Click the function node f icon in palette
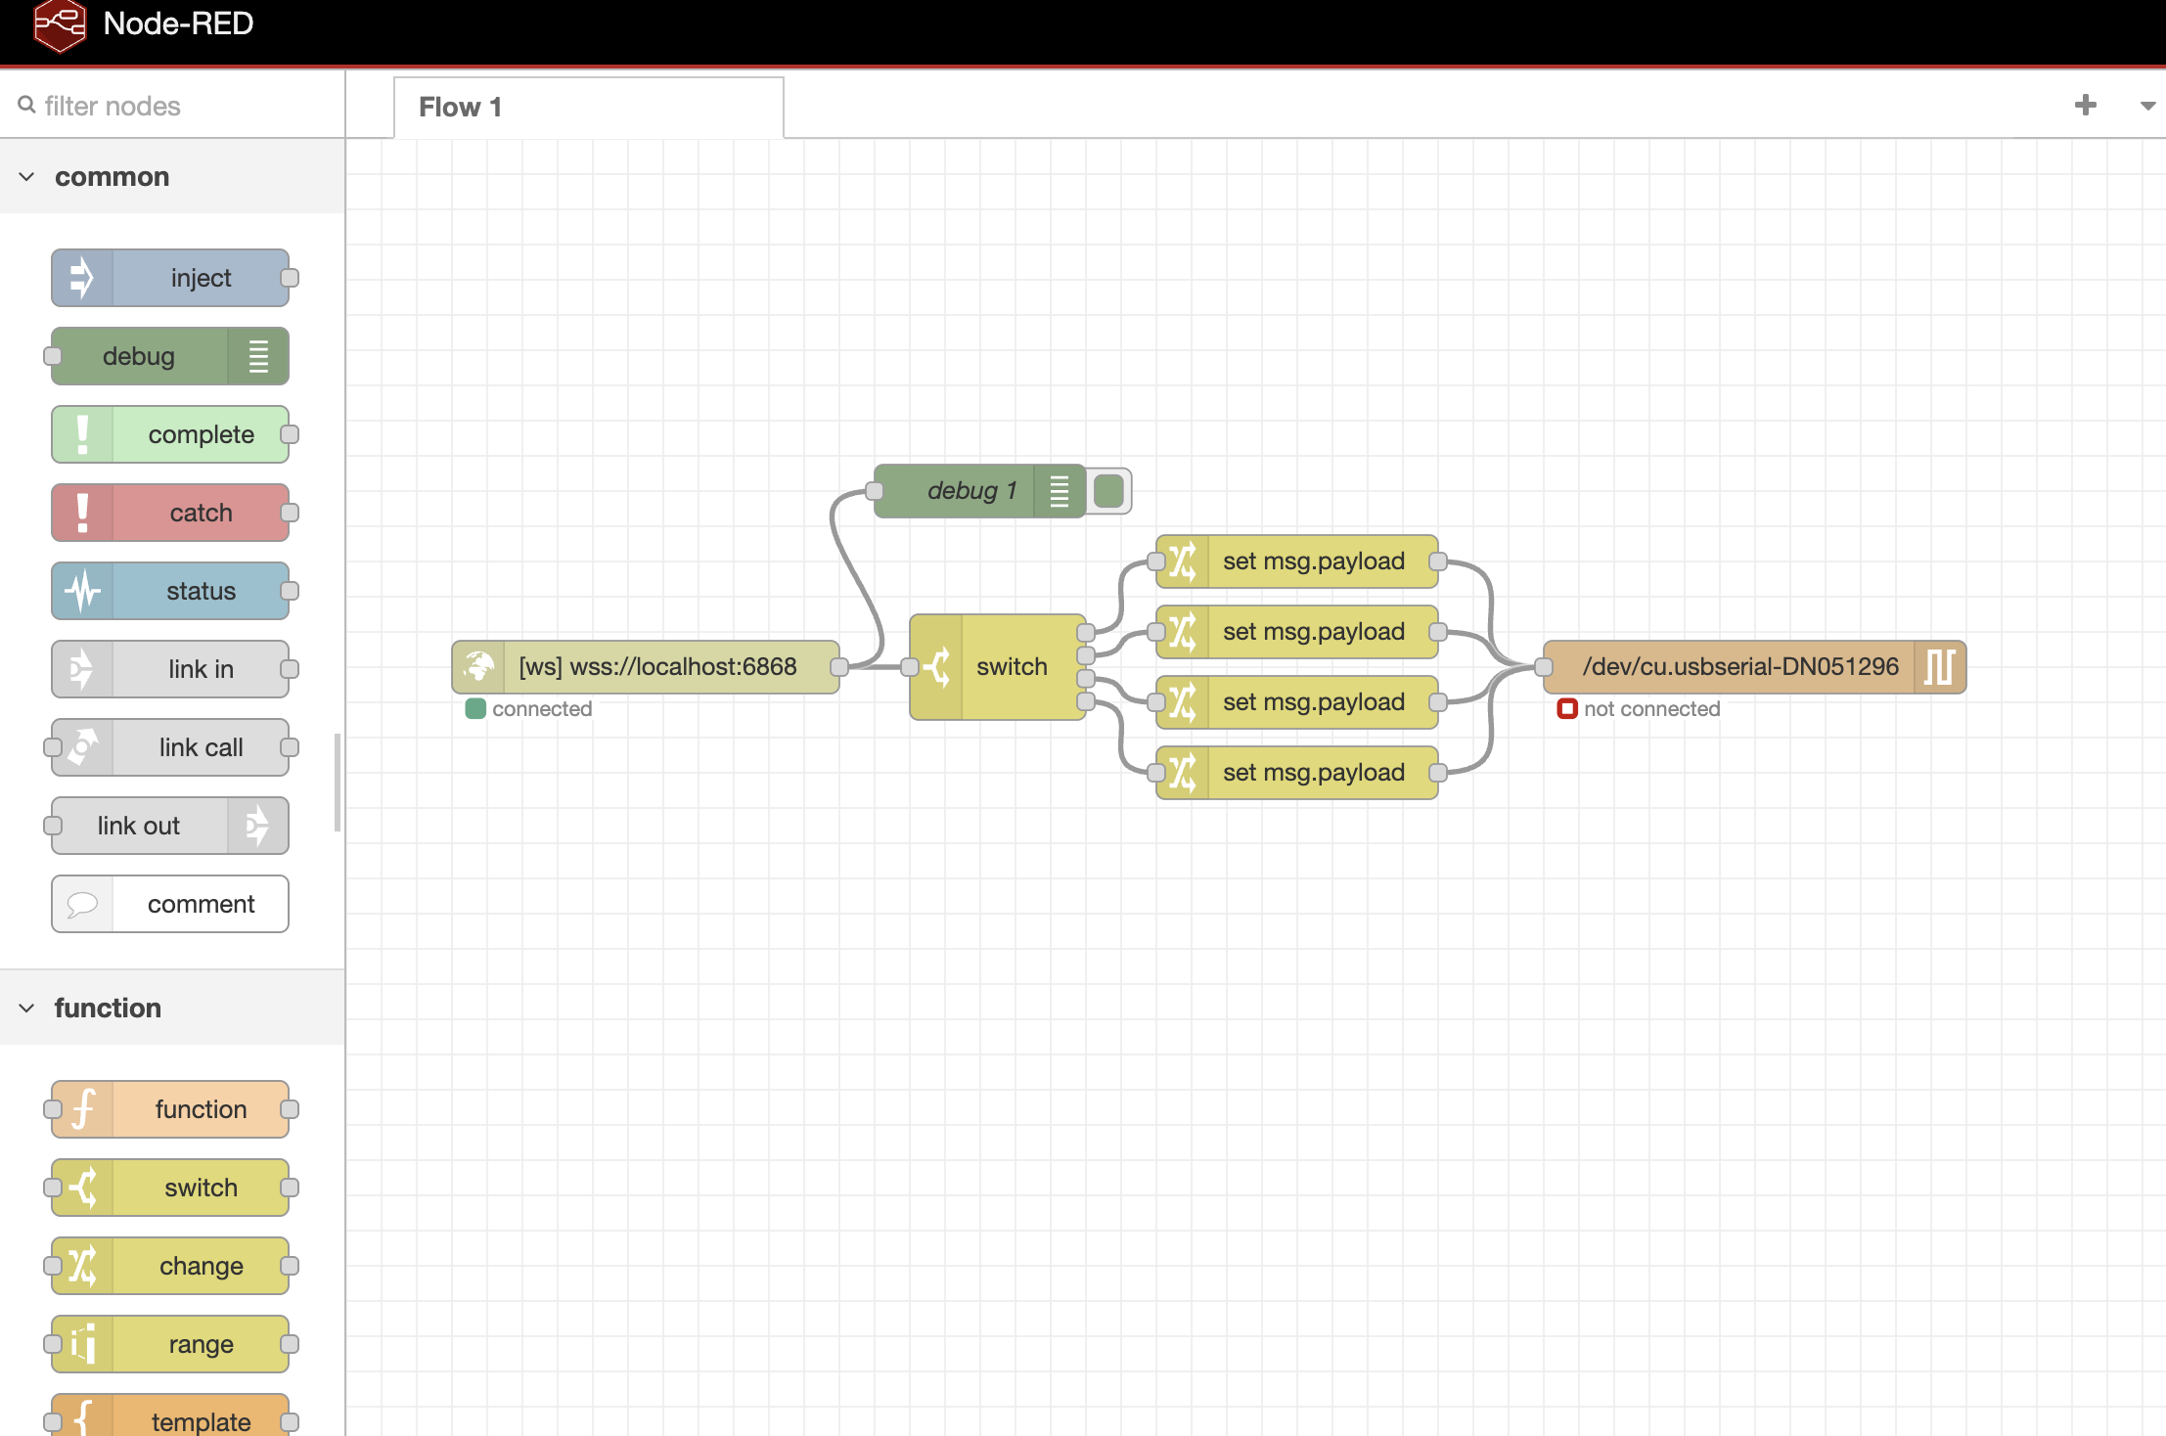Viewport: 2166px width, 1436px height. (82, 1109)
